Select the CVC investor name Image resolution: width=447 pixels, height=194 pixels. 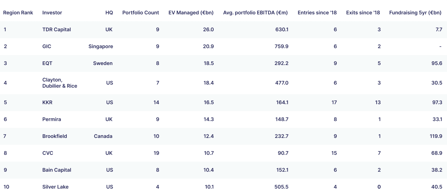point(48,153)
